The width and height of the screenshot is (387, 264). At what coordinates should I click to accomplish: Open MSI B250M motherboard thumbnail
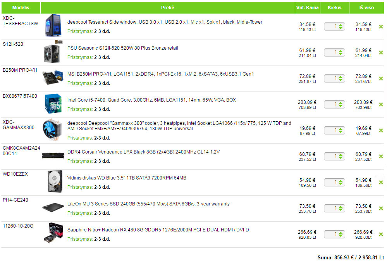click(53, 77)
